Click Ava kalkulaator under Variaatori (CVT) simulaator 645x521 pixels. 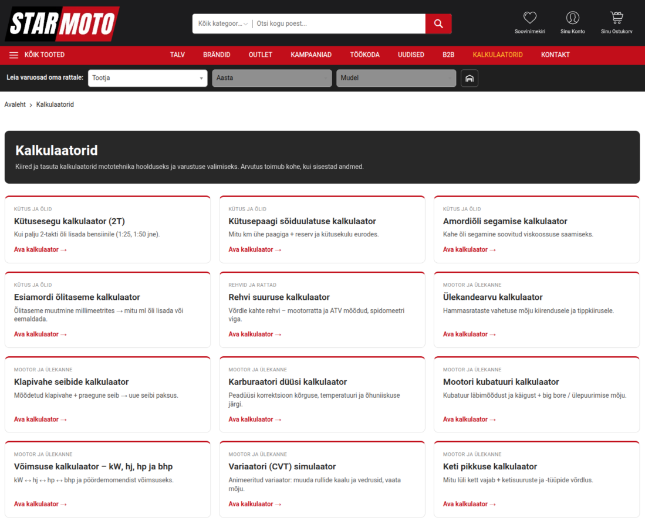pos(255,504)
